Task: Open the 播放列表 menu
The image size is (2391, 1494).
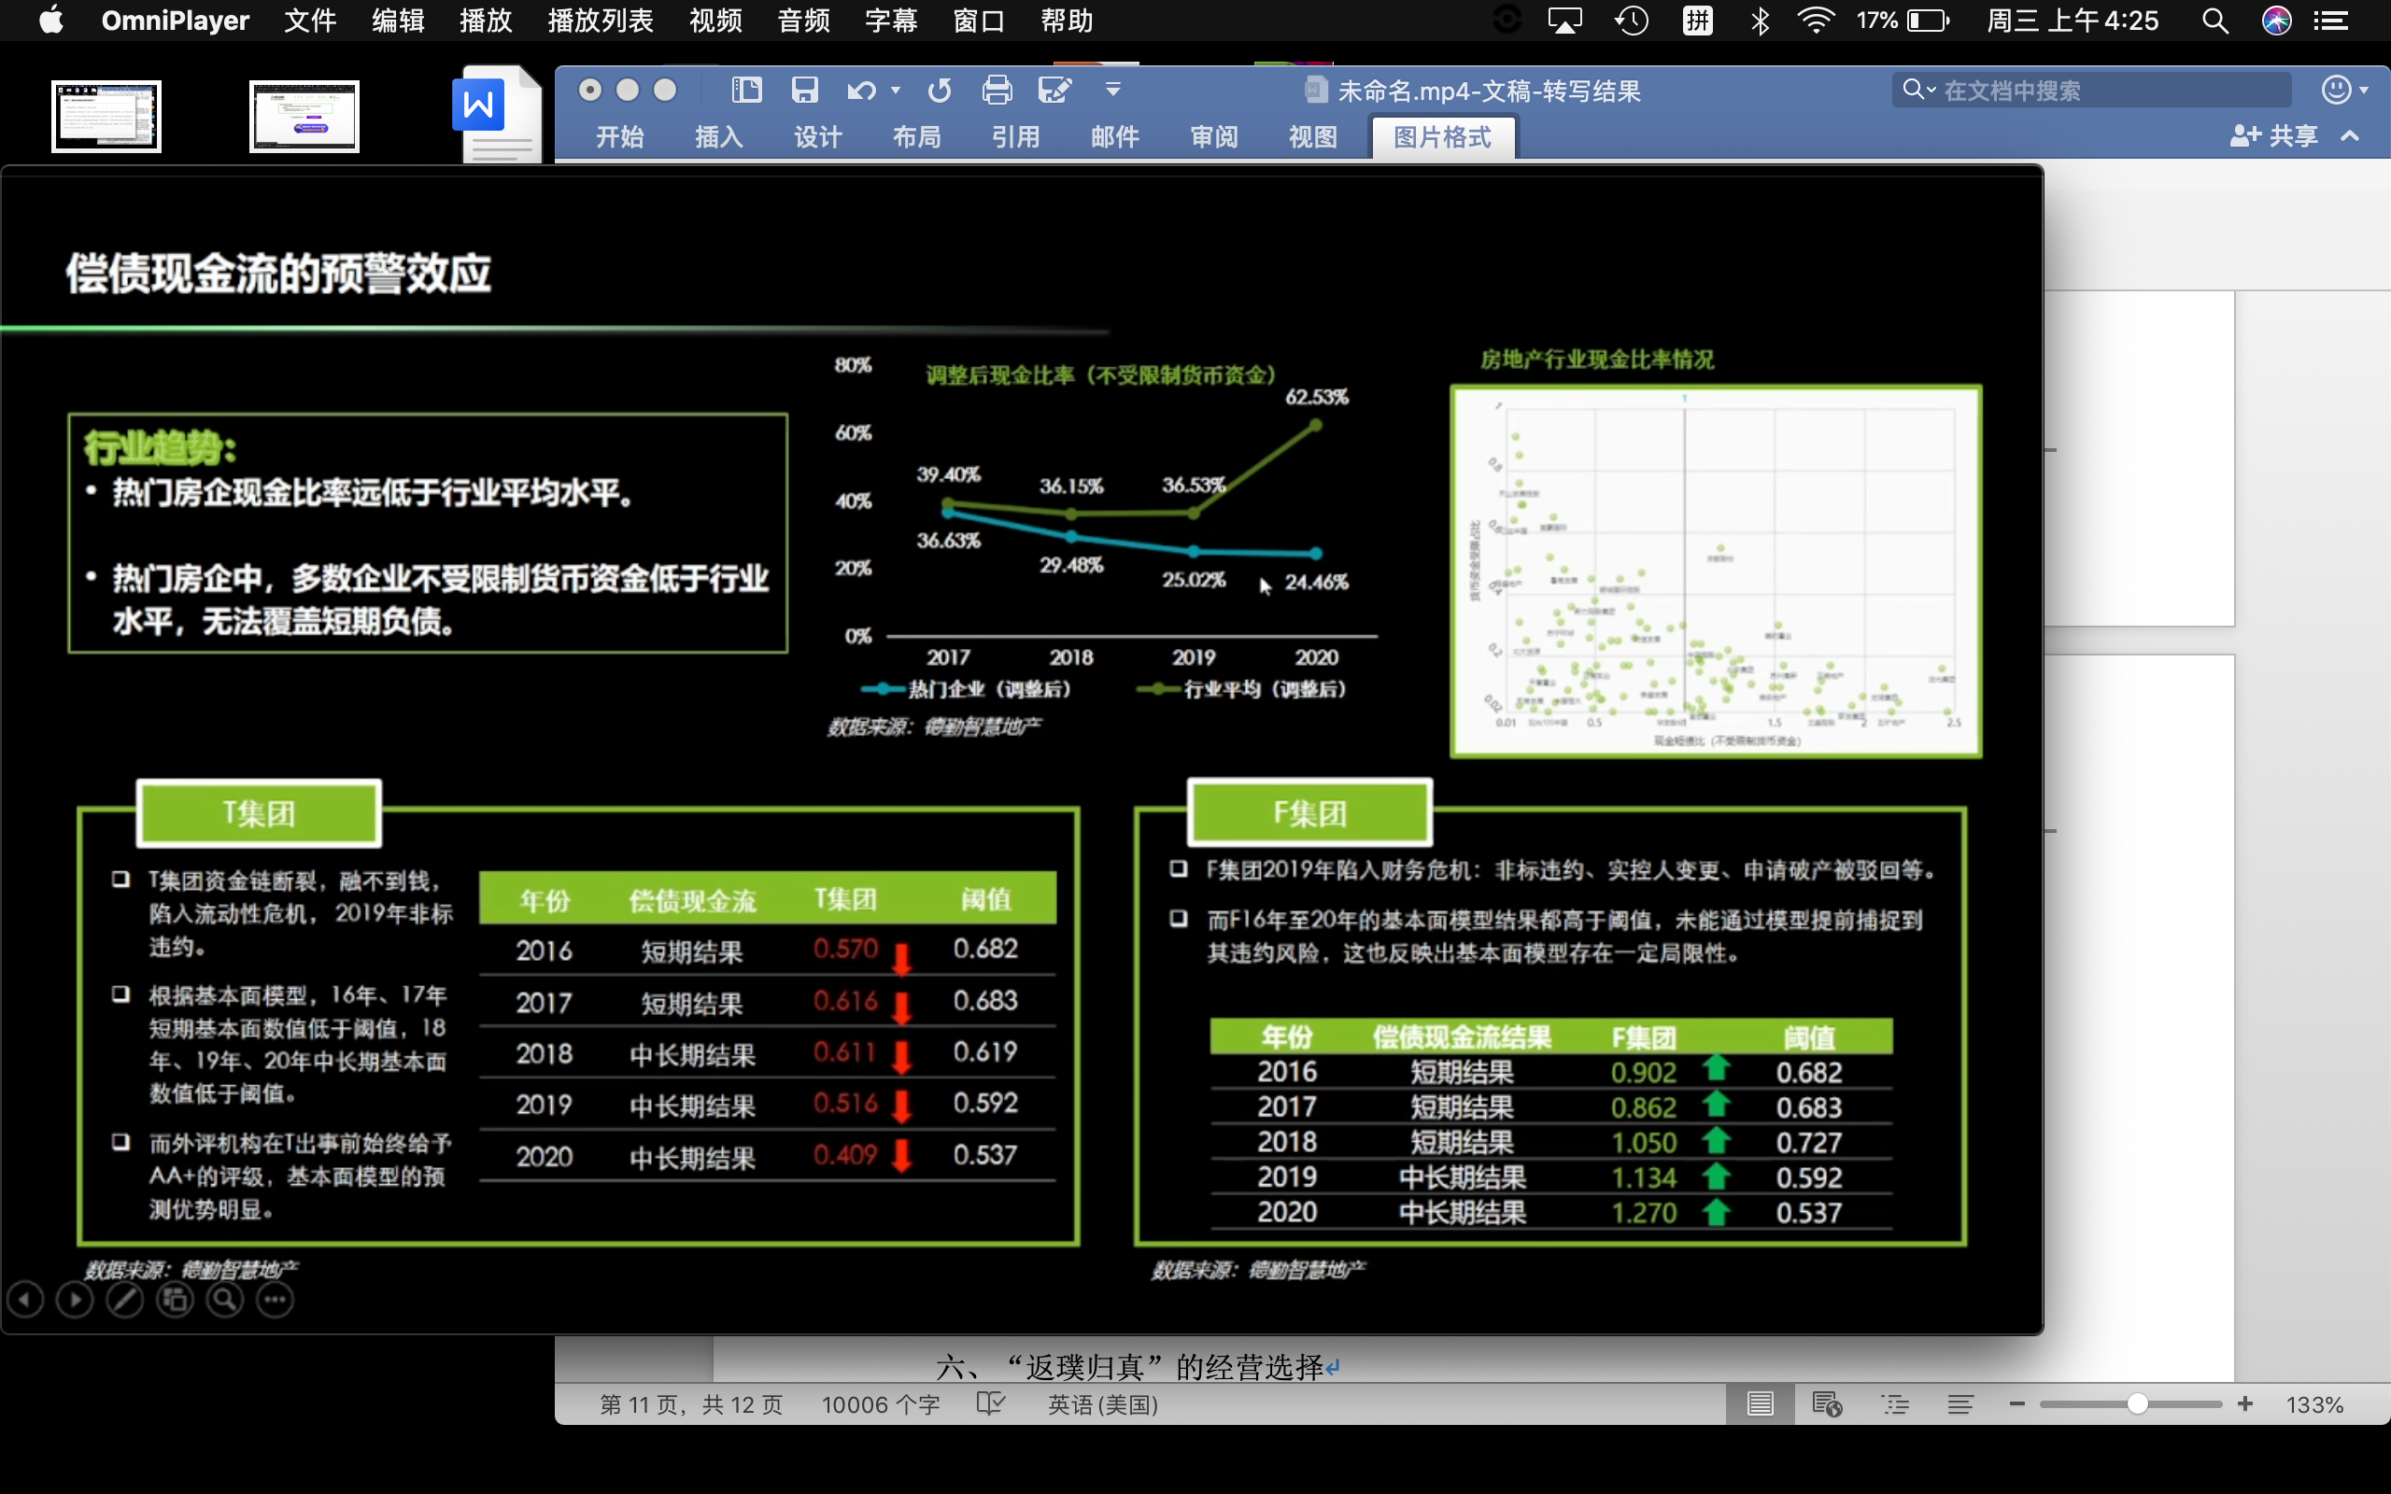Action: (601, 21)
